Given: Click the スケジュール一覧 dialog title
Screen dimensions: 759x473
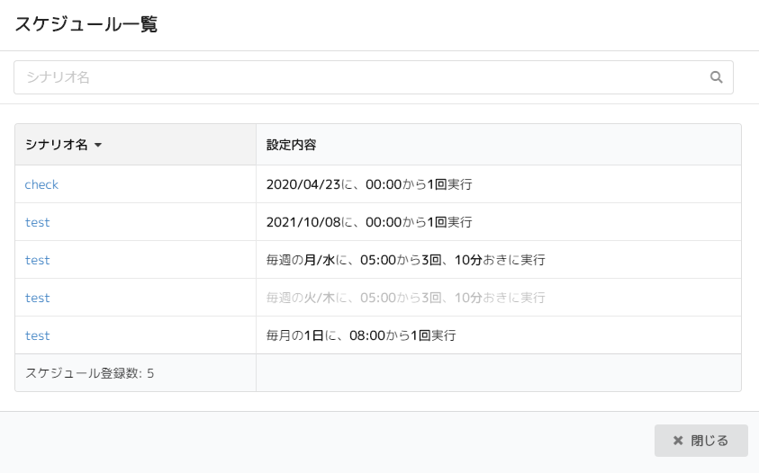Looking at the screenshot, I should click(x=86, y=25).
